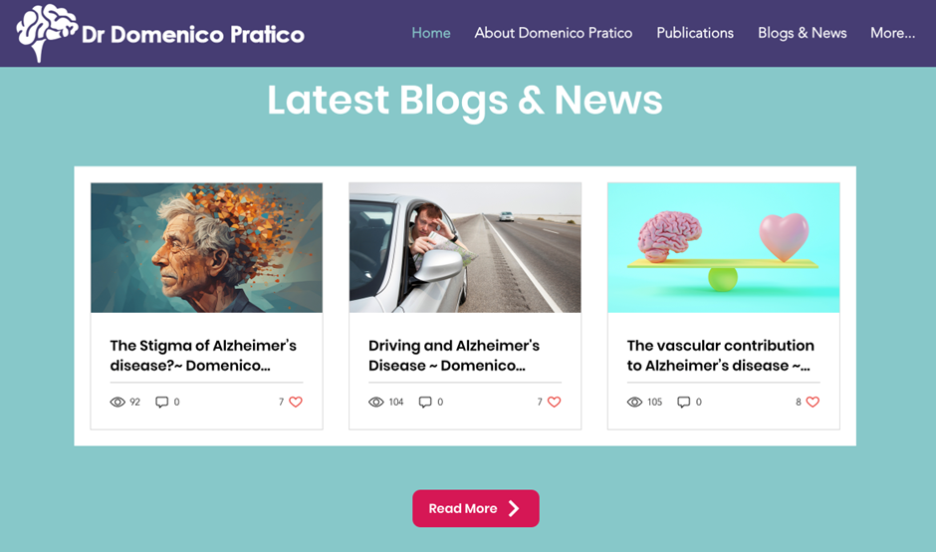This screenshot has width=936, height=552.
Task: Open the elderly man mosaic thumbnail
Action: click(206, 247)
